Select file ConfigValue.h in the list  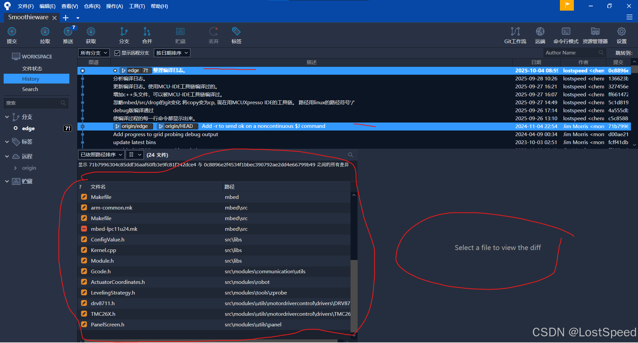tap(214, 239)
